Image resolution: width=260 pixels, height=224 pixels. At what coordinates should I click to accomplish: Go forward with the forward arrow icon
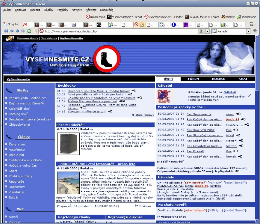18,31
